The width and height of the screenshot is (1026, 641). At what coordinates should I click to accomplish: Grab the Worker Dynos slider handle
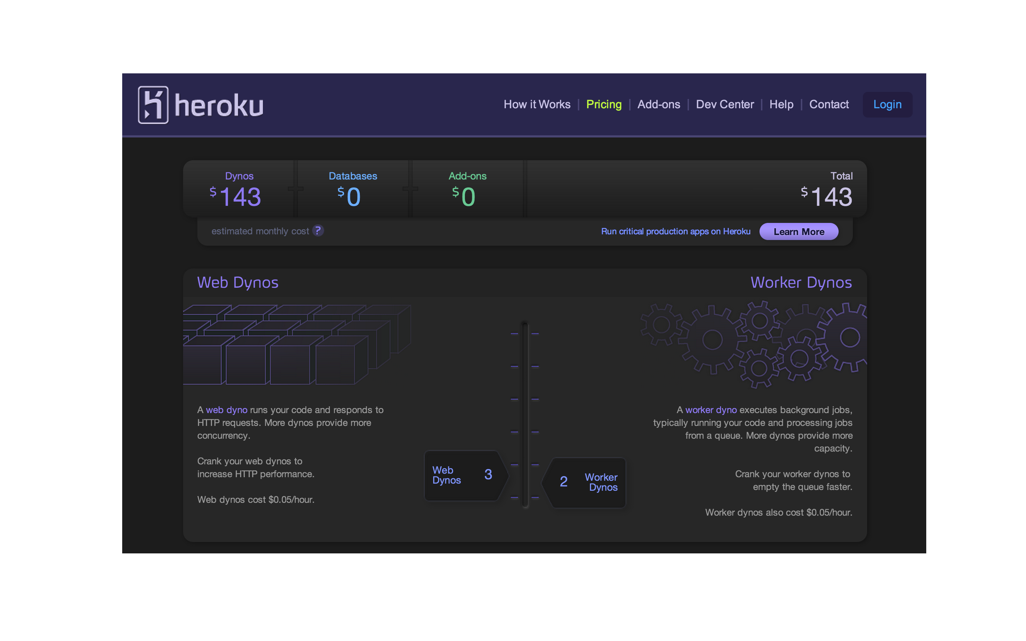[x=584, y=483]
